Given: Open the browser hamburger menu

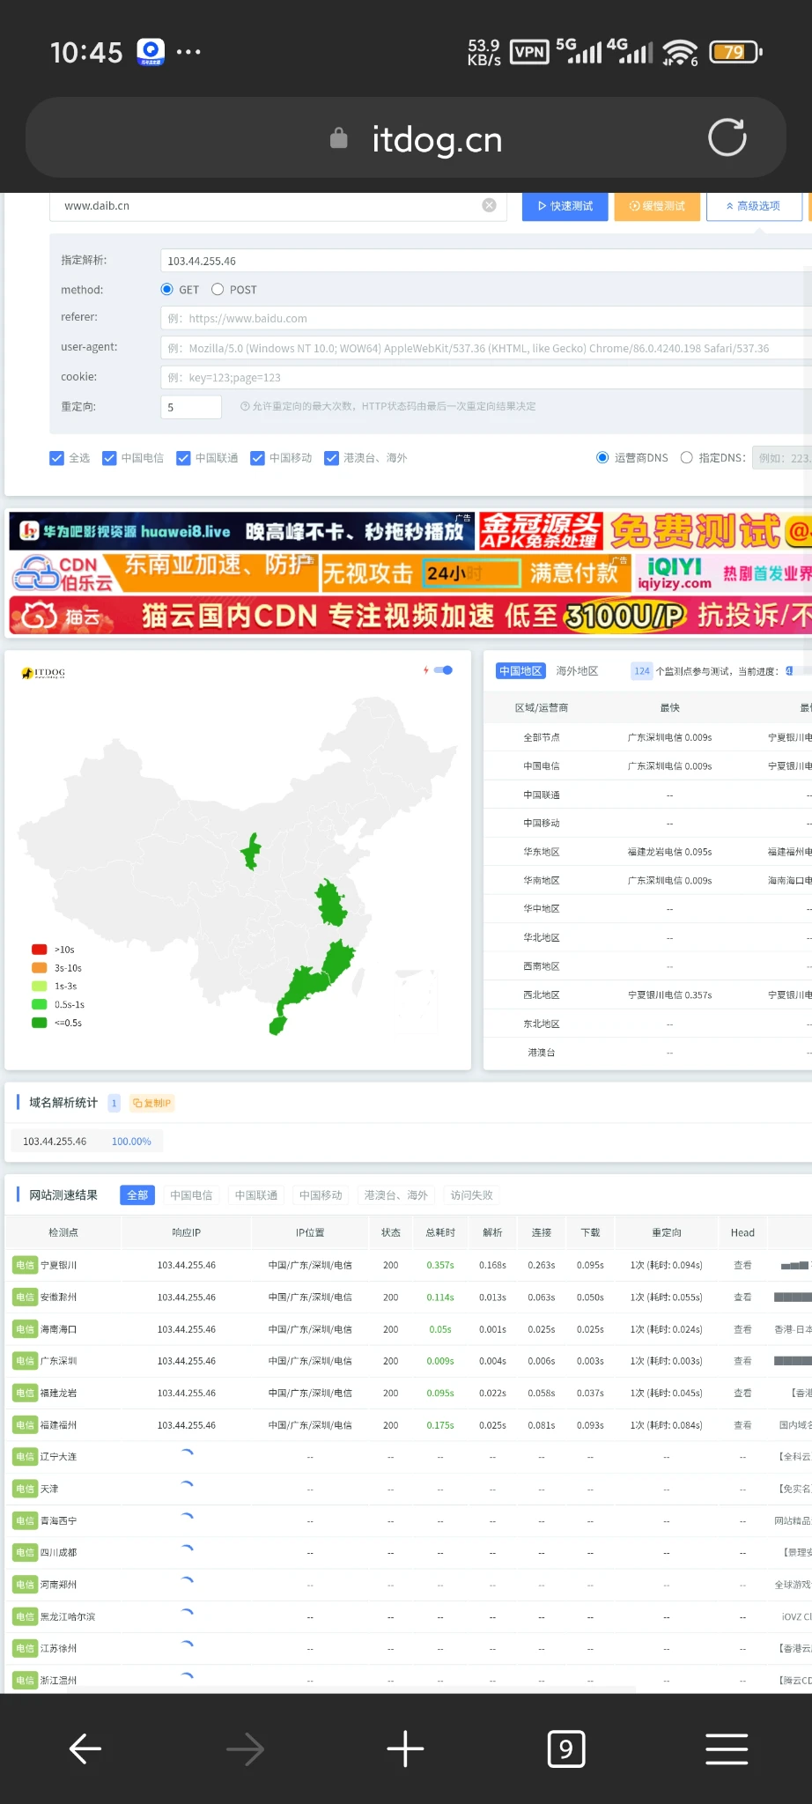Looking at the screenshot, I should click(727, 1749).
